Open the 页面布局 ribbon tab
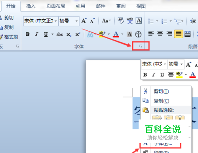The image size is (198, 153). pos(55,6)
